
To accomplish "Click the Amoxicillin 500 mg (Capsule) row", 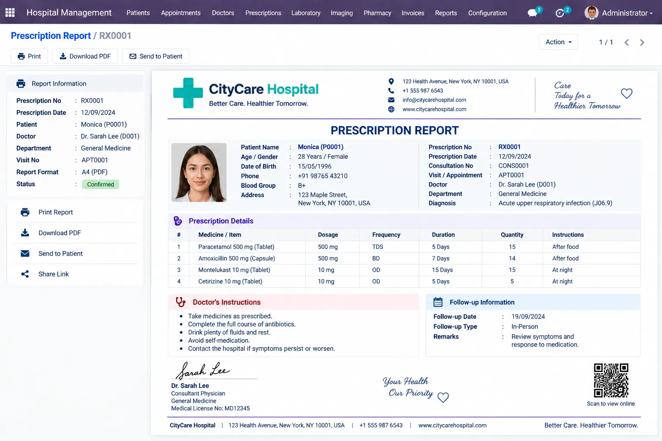I will (404, 258).
